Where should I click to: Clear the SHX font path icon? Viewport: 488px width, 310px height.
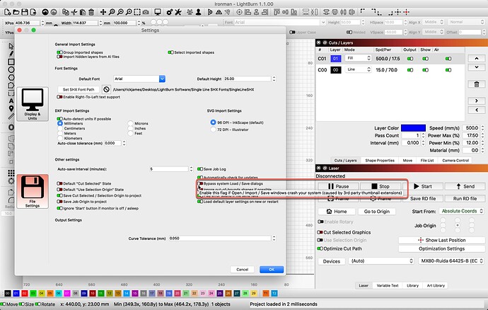106,89
